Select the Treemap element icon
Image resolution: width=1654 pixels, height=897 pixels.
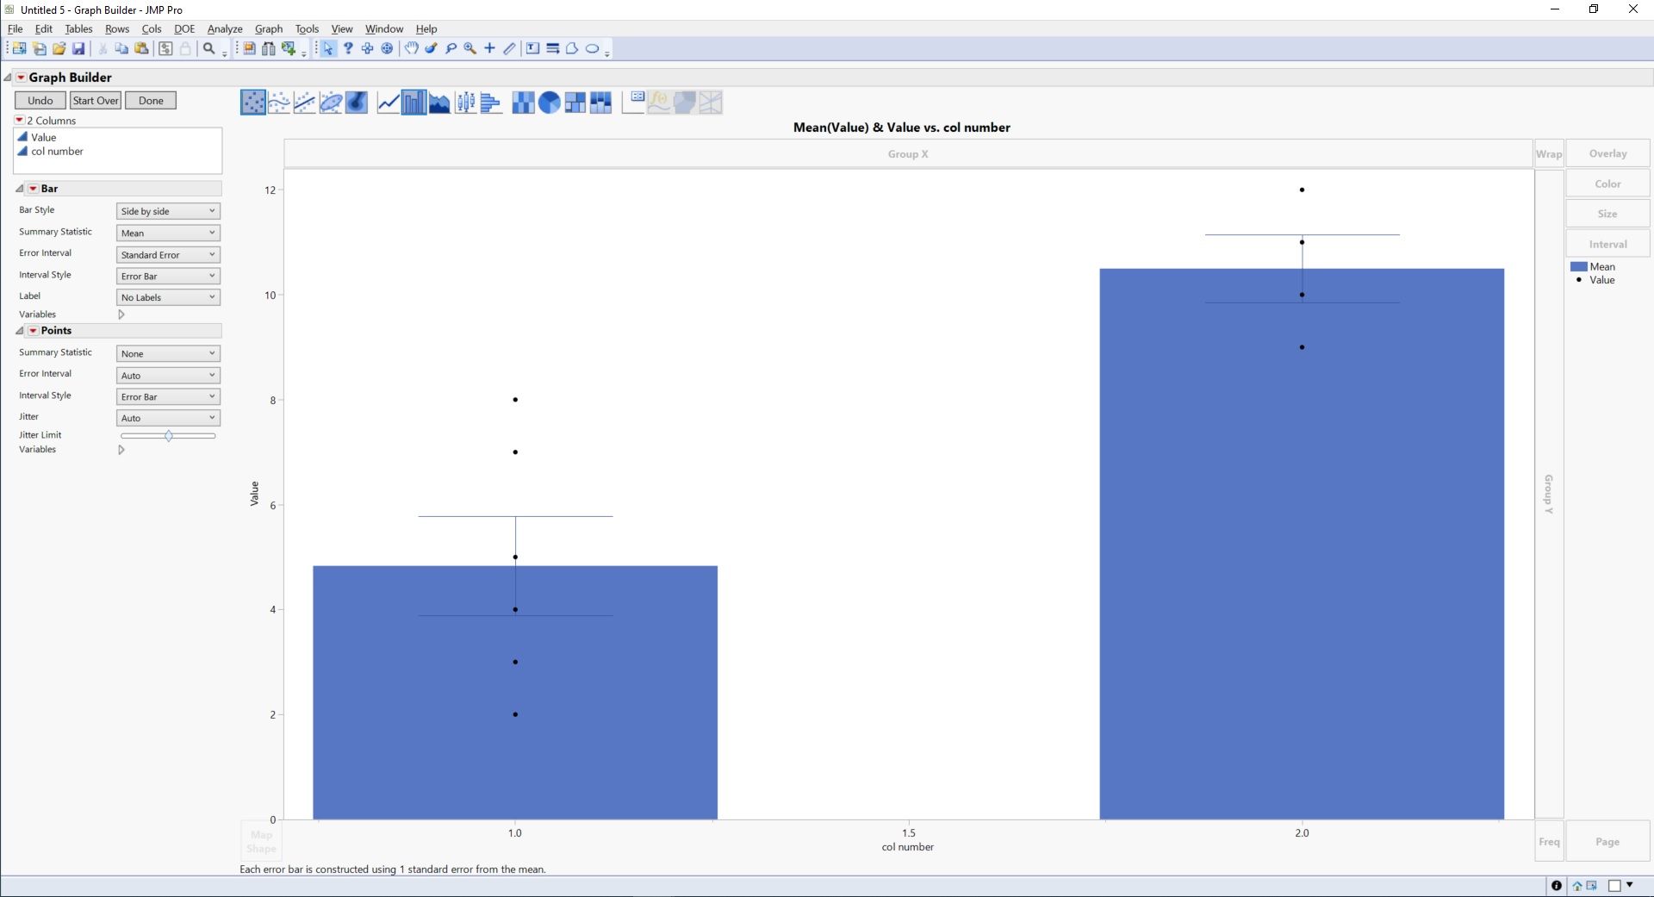click(x=575, y=102)
